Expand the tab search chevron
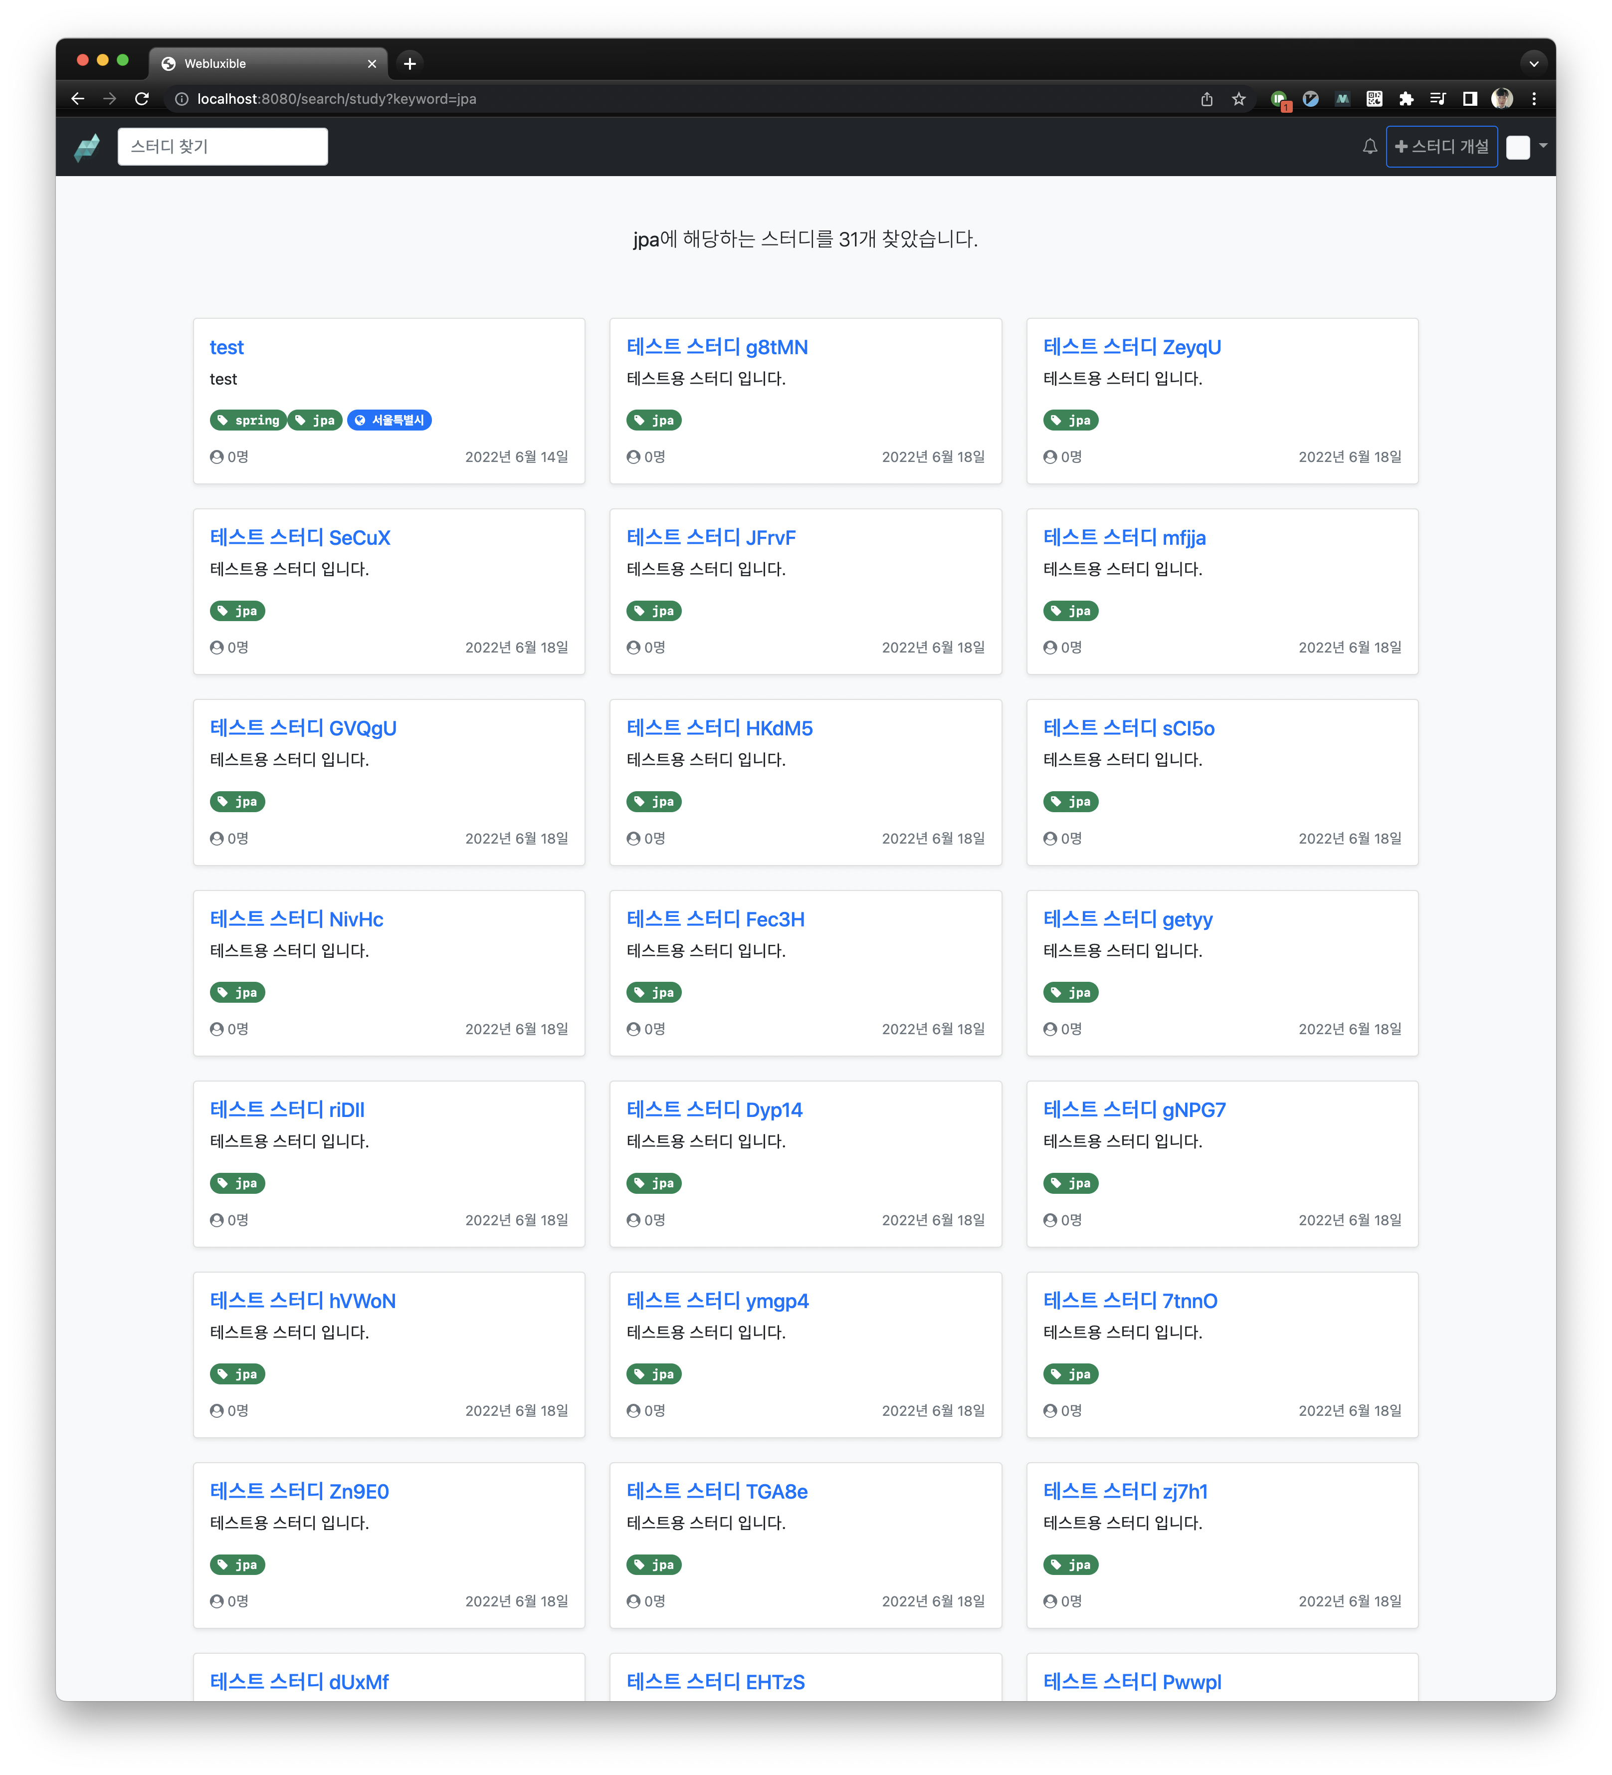1612x1775 pixels. pos(1534,63)
